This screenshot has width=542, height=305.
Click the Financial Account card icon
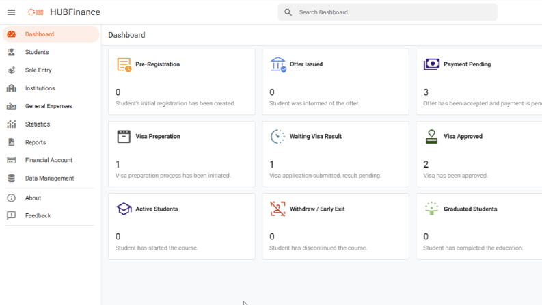click(12, 160)
